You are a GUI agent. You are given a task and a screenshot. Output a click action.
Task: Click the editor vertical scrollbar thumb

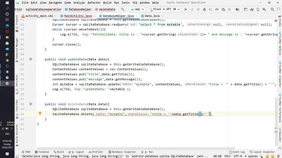point(276,122)
